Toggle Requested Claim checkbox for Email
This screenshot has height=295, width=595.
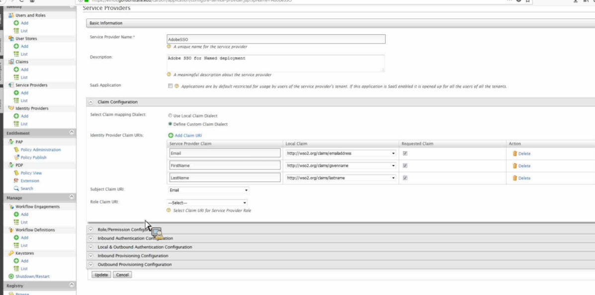(405, 153)
